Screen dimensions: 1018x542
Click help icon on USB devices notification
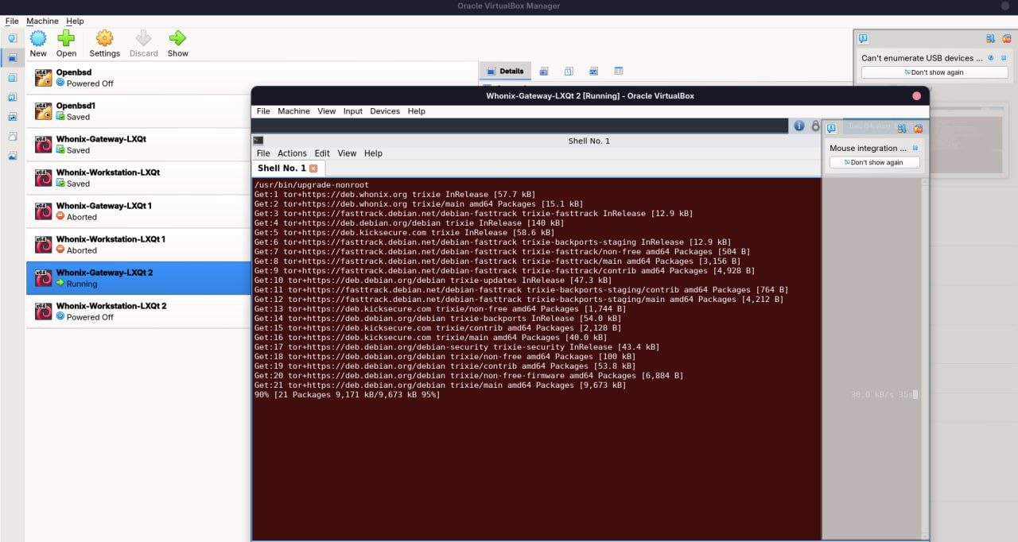click(991, 58)
